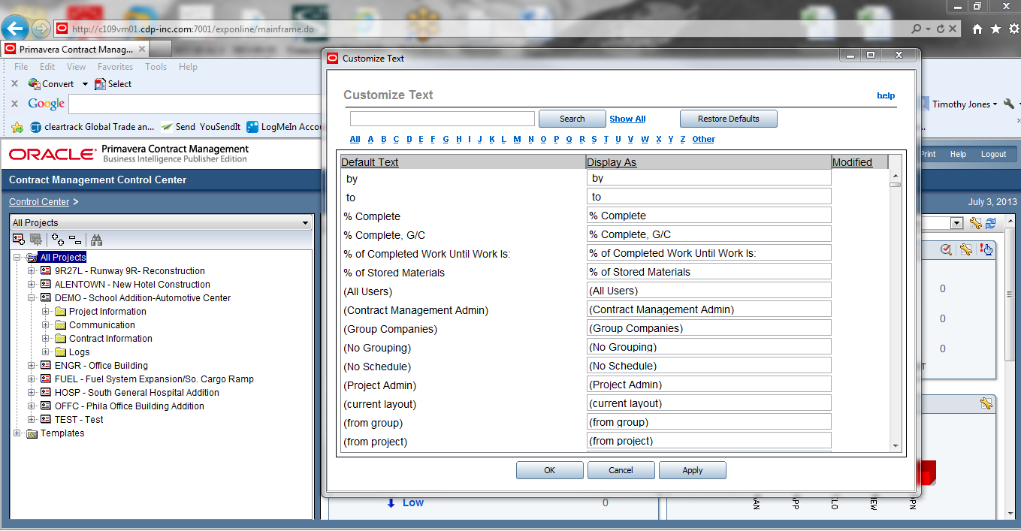This screenshot has width=1021, height=531.
Task: Expand the 9R27L project node
Action: [x=32, y=271]
